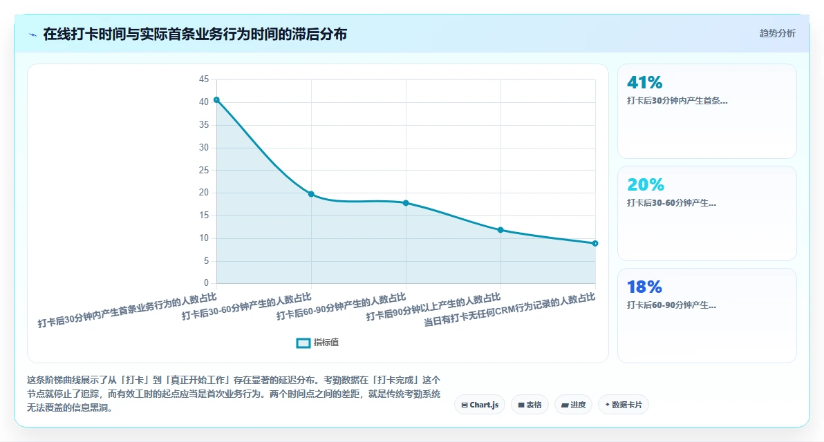
Task: Click axis label 打卡后60-90分钟产生的人数占比
Action: (341, 307)
